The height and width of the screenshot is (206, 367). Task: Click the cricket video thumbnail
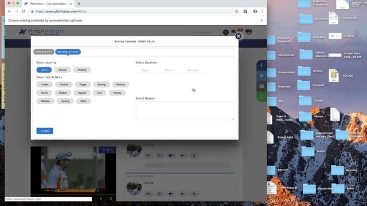point(73,170)
